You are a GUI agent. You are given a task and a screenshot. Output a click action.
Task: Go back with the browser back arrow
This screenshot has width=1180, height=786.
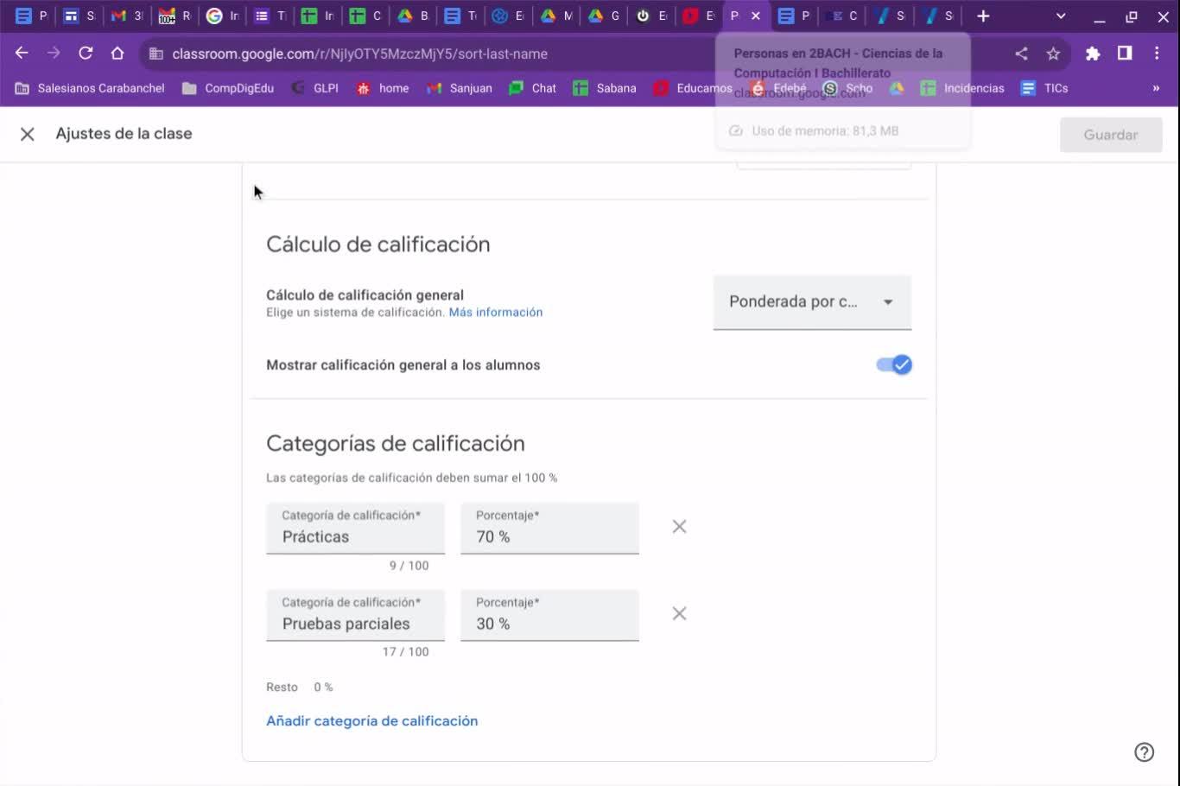point(22,54)
